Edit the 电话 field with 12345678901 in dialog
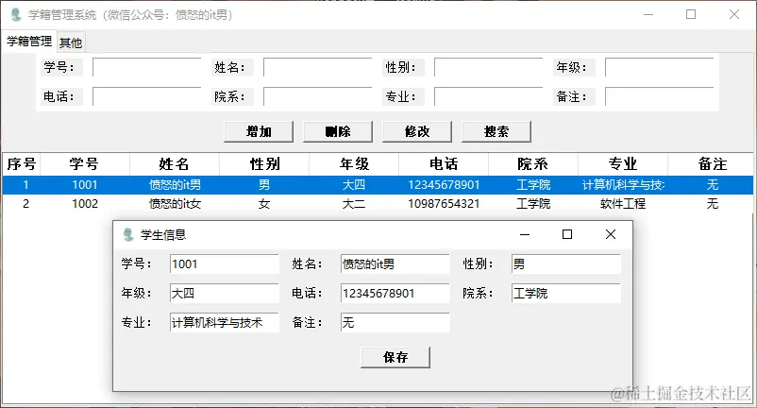 click(x=395, y=293)
